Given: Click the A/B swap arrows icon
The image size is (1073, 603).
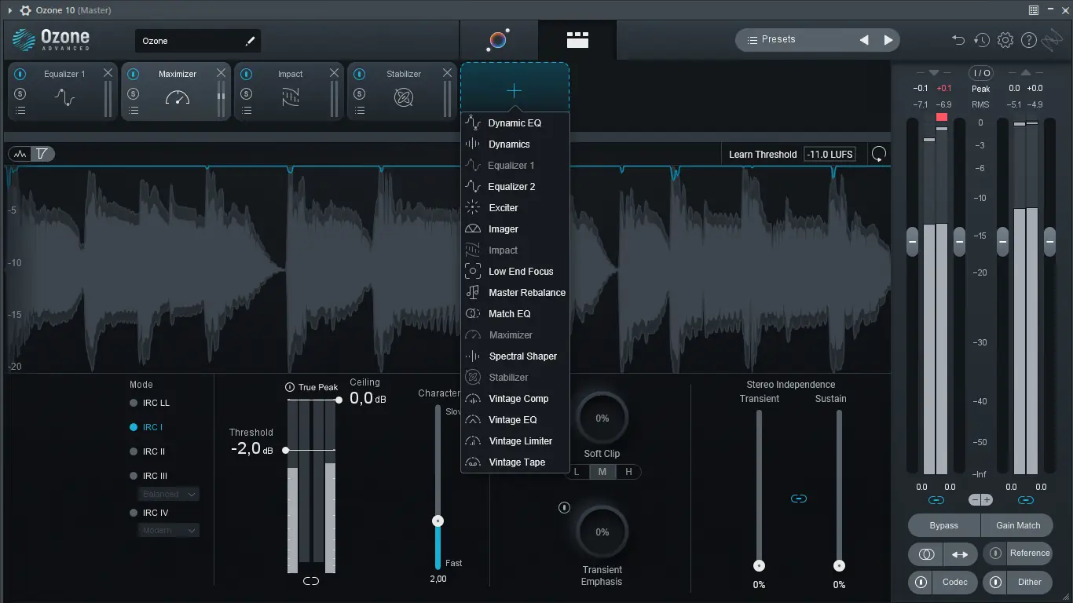Looking at the screenshot, I should (x=960, y=554).
